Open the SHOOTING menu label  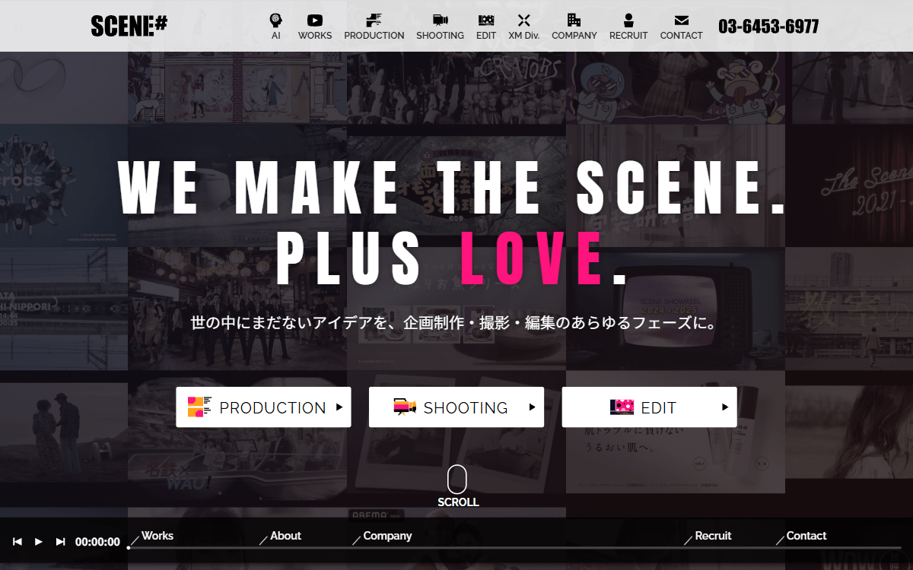(x=440, y=36)
